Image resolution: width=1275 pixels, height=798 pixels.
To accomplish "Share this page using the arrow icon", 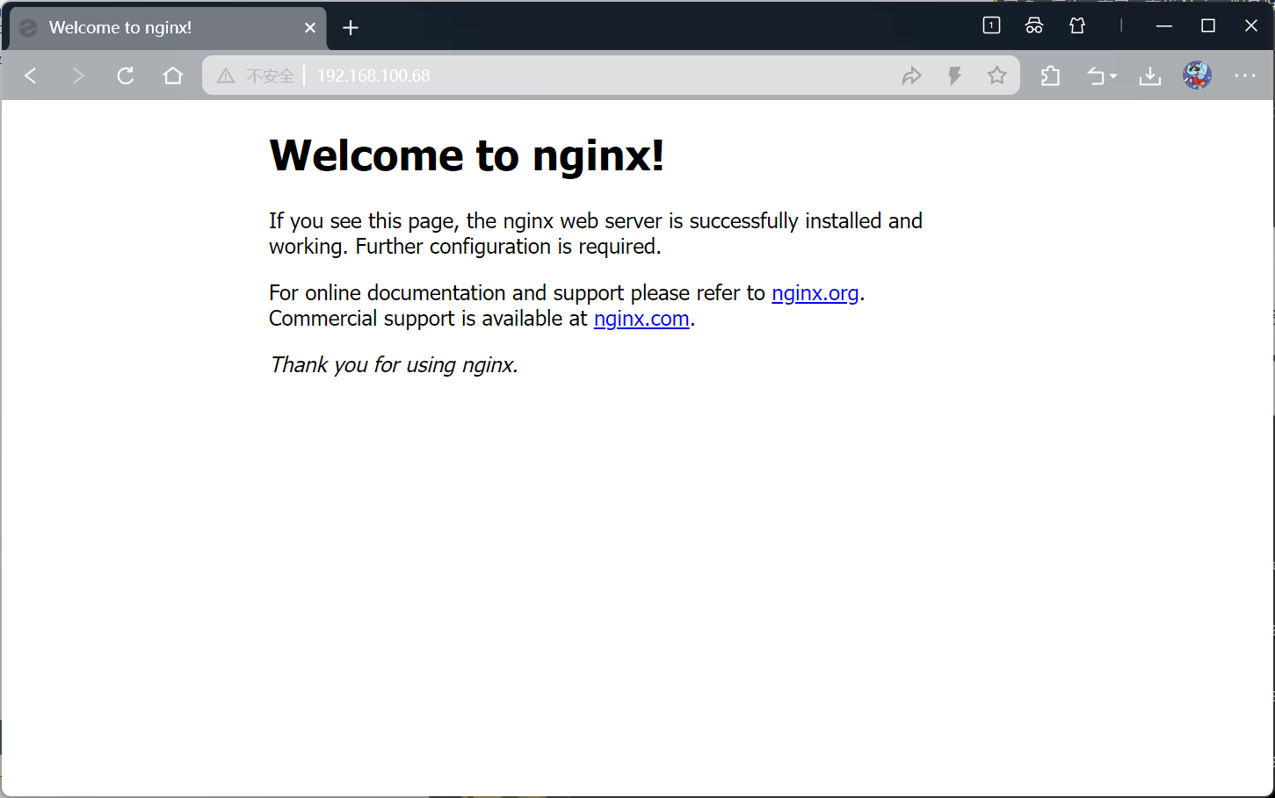I will 911,75.
